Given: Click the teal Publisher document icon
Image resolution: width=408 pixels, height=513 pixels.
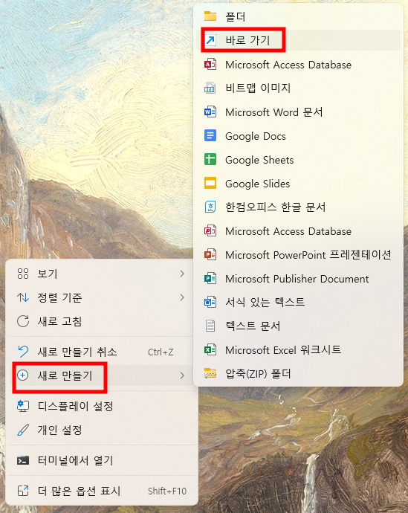Looking at the screenshot, I should 210,278.
